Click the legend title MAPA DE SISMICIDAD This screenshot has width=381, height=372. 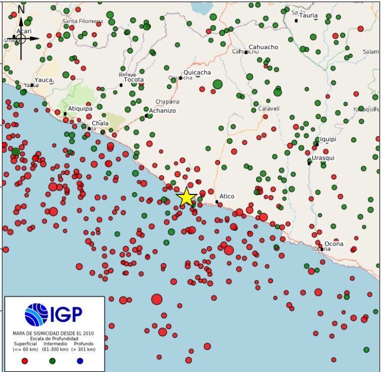coord(53,333)
